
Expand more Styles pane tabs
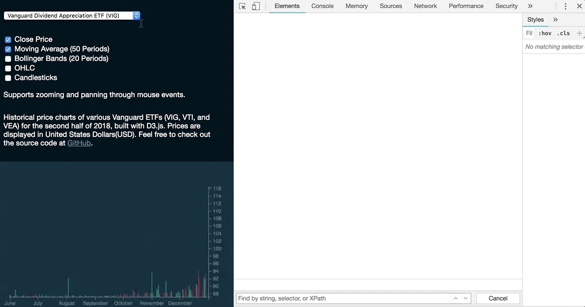(555, 20)
